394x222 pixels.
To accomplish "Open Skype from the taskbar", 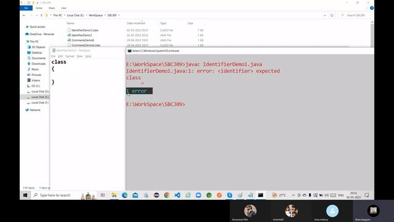I will [x=230, y=195].
